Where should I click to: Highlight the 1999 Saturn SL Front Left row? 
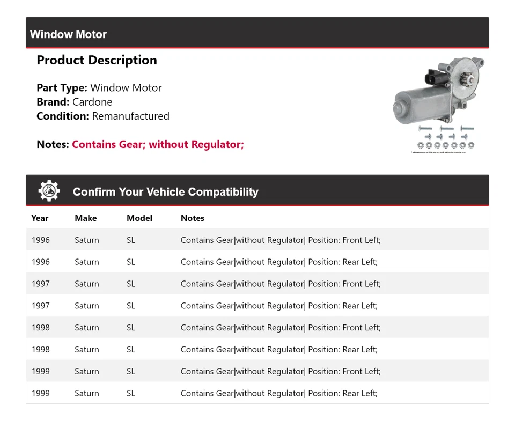coord(257,371)
